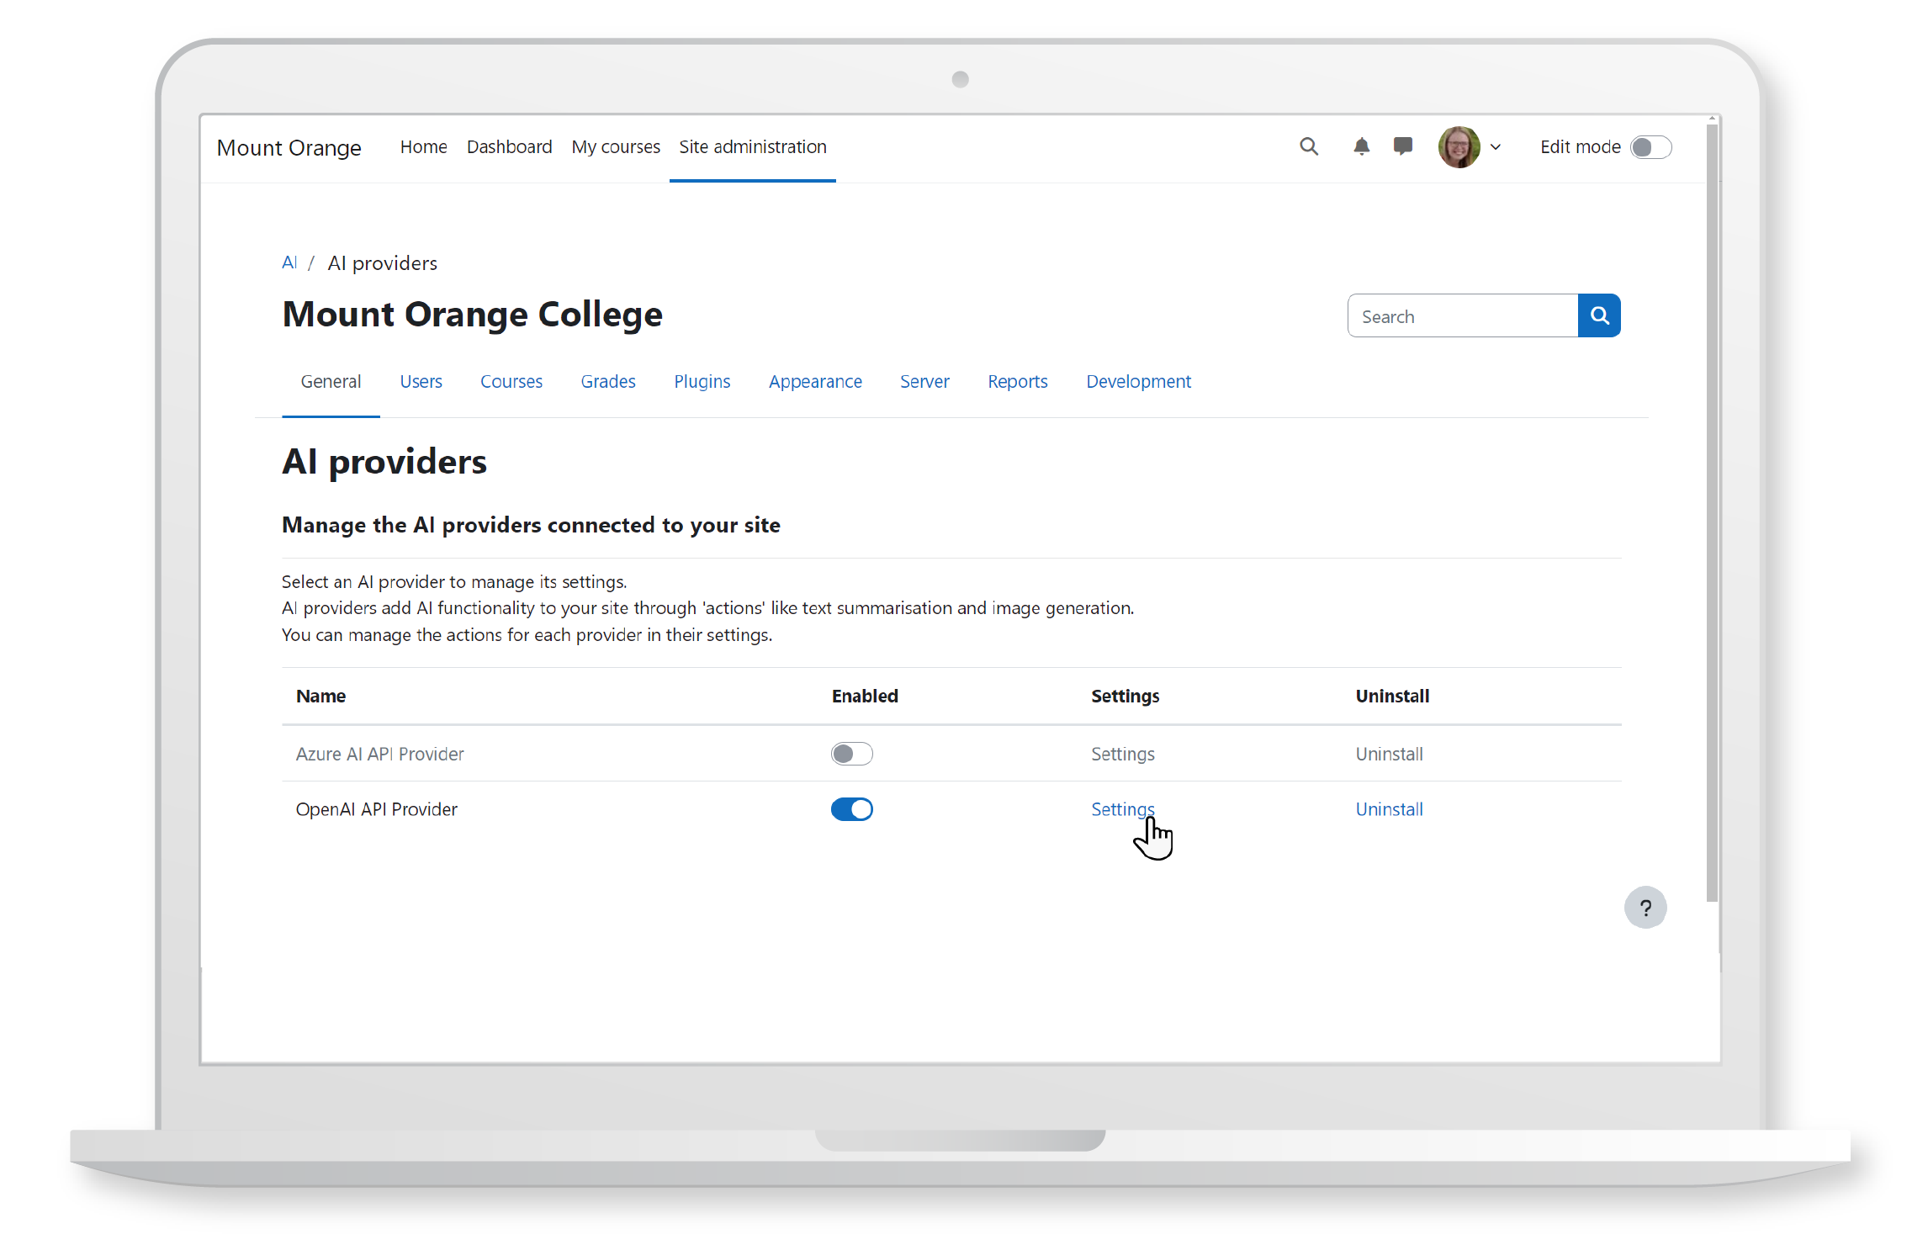Screen dimensions: 1928x1245
Task: Expand My courses navigation menu
Action: click(x=614, y=146)
